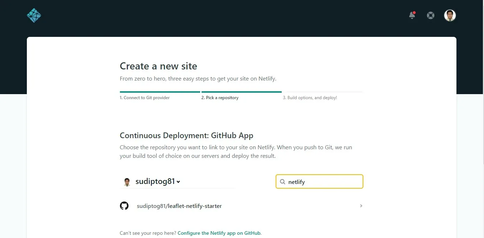Select step 2, Pick a repository

220,97
